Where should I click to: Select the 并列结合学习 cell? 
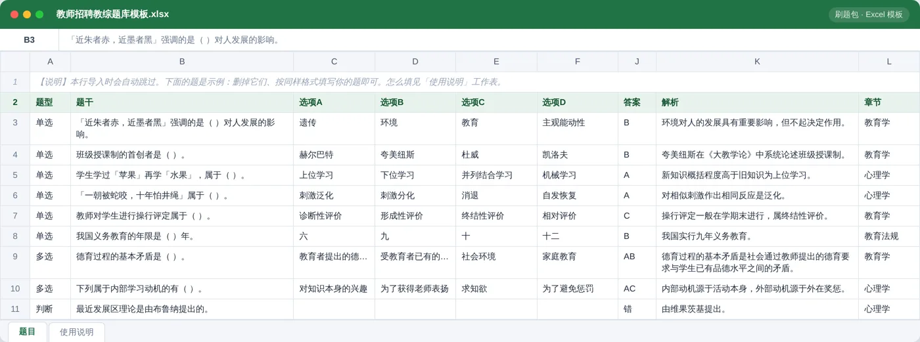(496, 175)
